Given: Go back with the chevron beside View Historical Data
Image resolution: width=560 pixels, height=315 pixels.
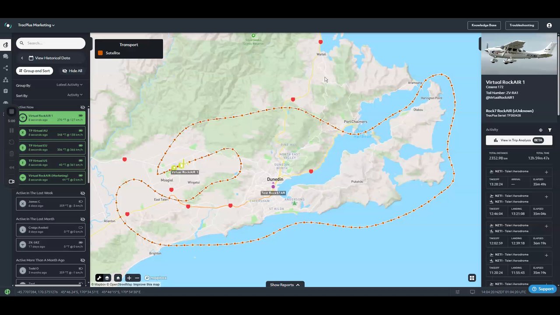Looking at the screenshot, I should pos(22,58).
